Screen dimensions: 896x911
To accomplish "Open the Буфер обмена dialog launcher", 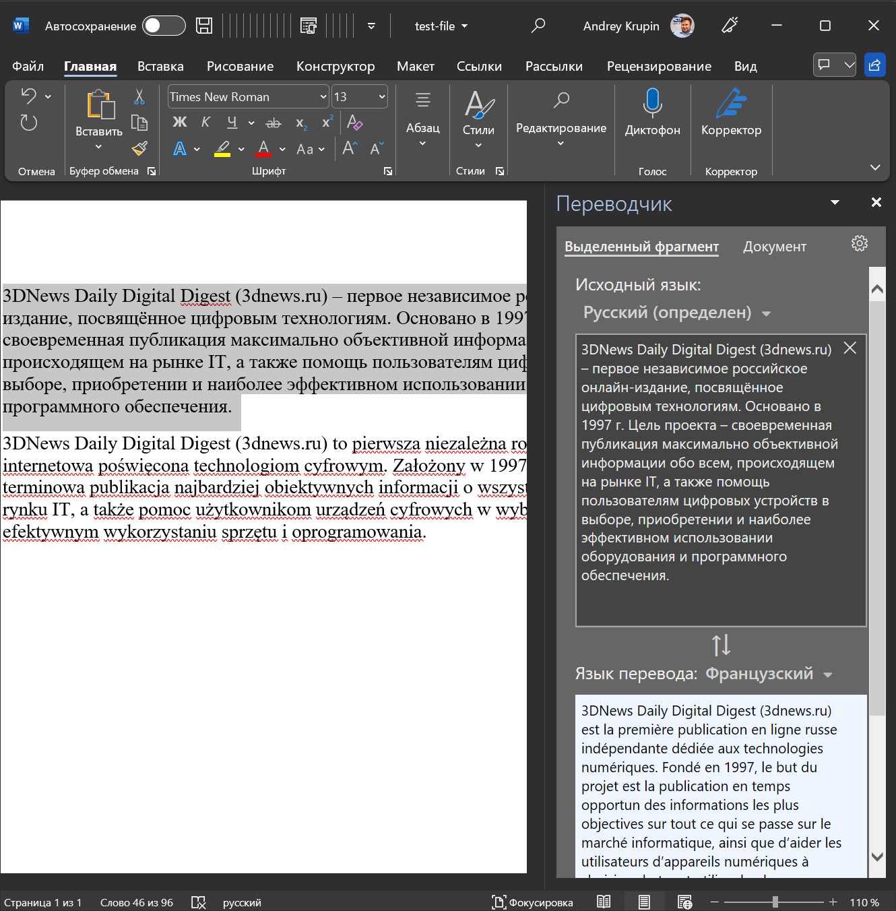I will tap(152, 171).
